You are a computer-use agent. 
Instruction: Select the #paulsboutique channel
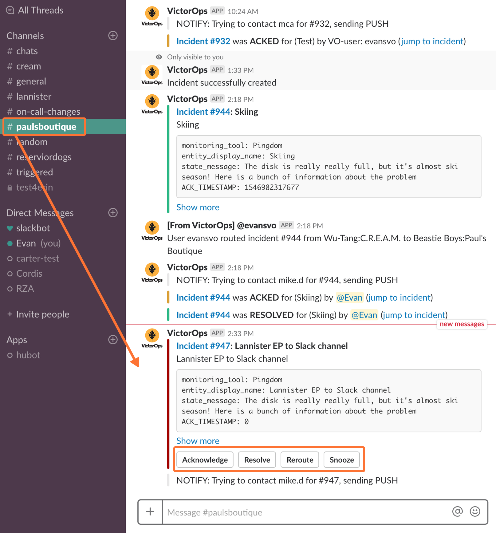(x=63, y=126)
